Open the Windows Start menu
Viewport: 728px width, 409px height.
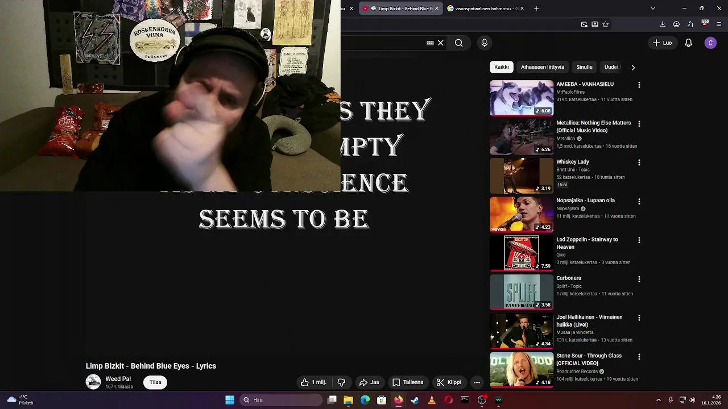click(230, 400)
